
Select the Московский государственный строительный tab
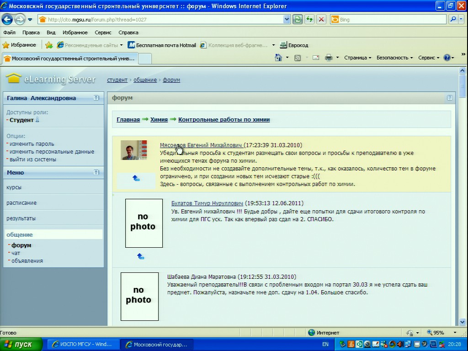[70, 58]
